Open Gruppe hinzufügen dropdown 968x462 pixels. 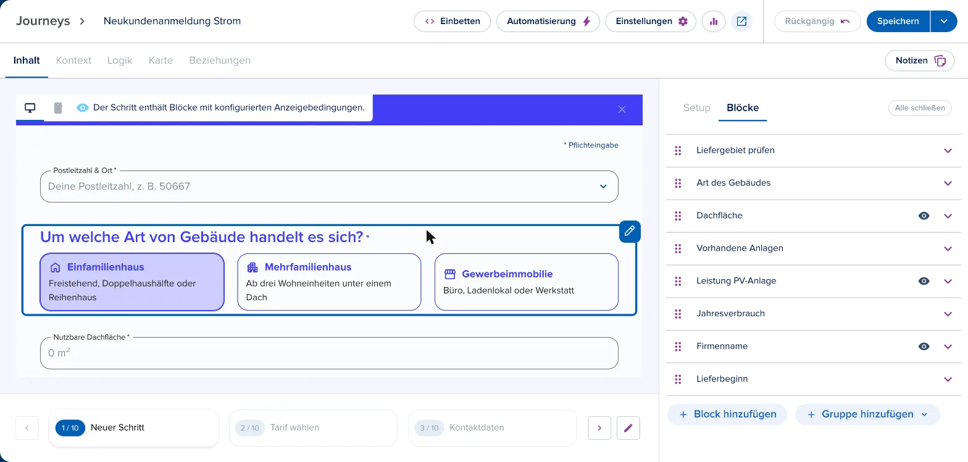pyautogui.click(x=867, y=414)
